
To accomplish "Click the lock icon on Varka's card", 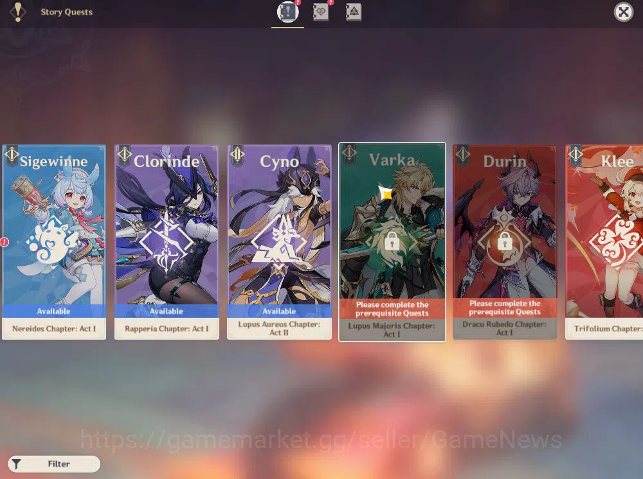I will (x=392, y=241).
